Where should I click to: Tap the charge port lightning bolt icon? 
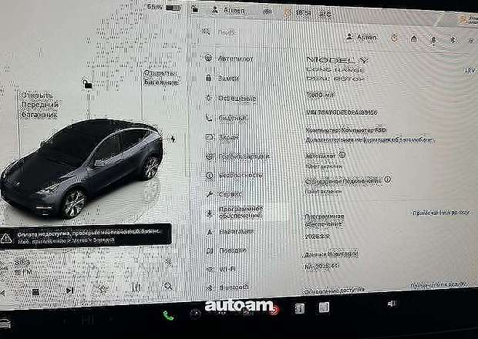coord(173,139)
